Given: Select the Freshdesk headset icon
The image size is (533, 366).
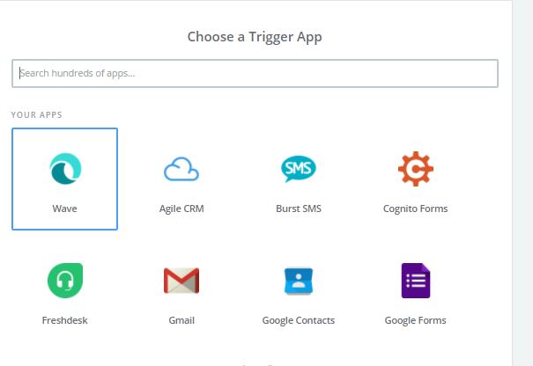Looking at the screenshot, I should click(64, 280).
